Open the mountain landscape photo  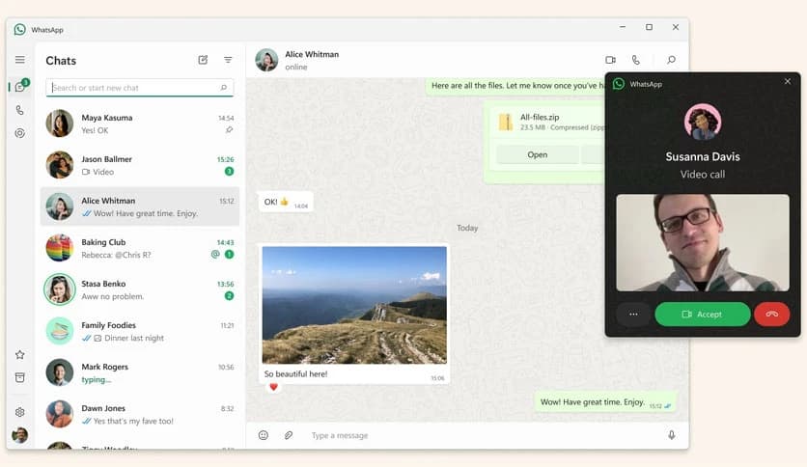(x=354, y=305)
